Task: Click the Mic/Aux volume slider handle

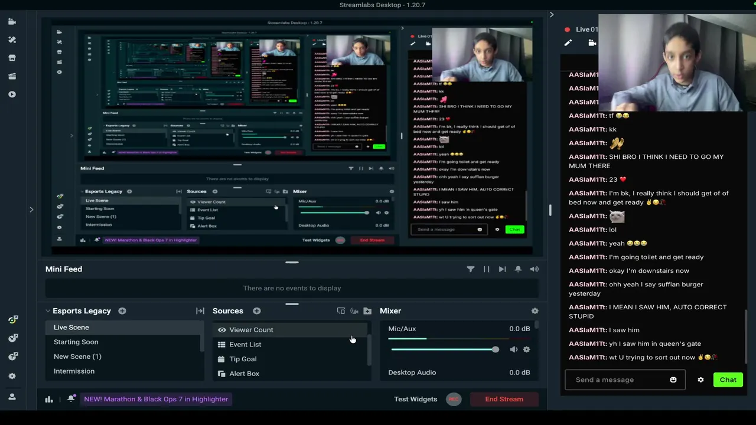Action: (495, 349)
